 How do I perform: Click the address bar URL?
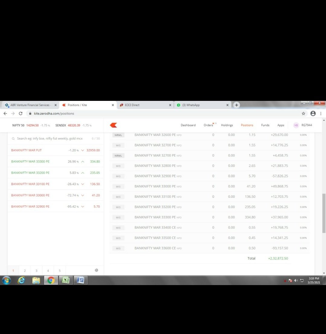(54, 114)
